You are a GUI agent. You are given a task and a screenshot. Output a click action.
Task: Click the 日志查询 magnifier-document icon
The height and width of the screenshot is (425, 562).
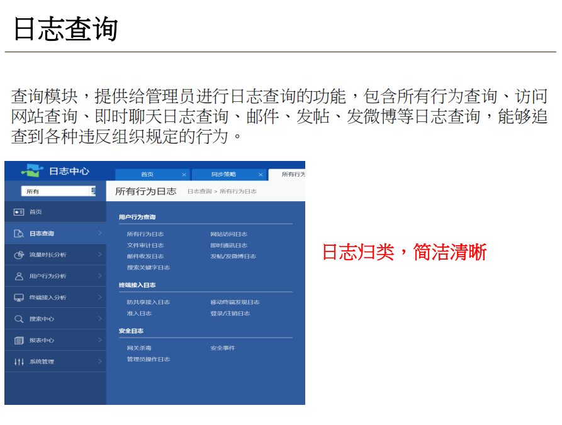19,233
